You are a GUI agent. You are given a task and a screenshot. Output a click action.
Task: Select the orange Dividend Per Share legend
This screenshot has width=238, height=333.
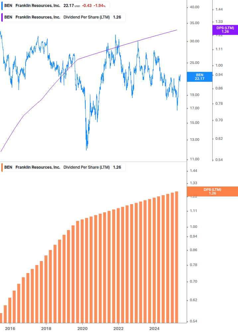pyautogui.click(x=63, y=167)
